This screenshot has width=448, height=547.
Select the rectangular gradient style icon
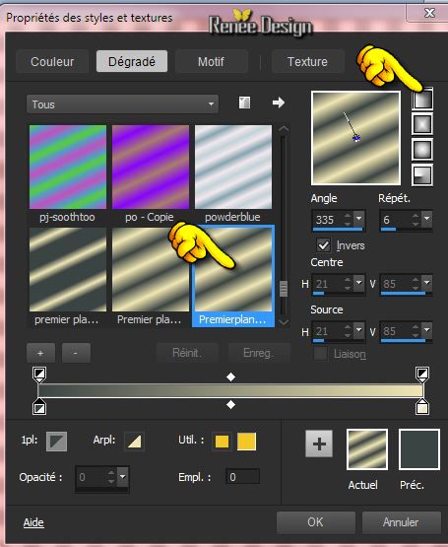click(x=422, y=124)
